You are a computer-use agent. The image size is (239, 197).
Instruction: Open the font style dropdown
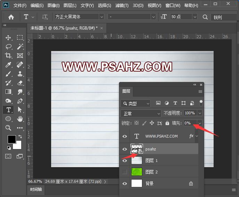153,17
